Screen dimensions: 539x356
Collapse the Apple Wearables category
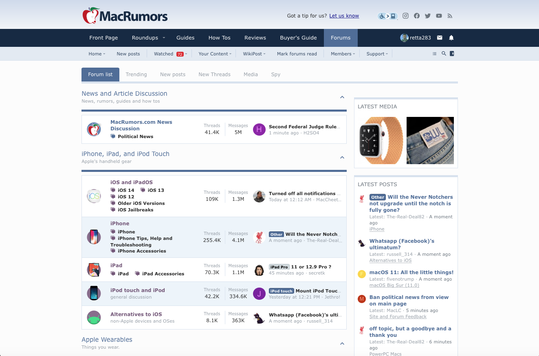click(342, 343)
